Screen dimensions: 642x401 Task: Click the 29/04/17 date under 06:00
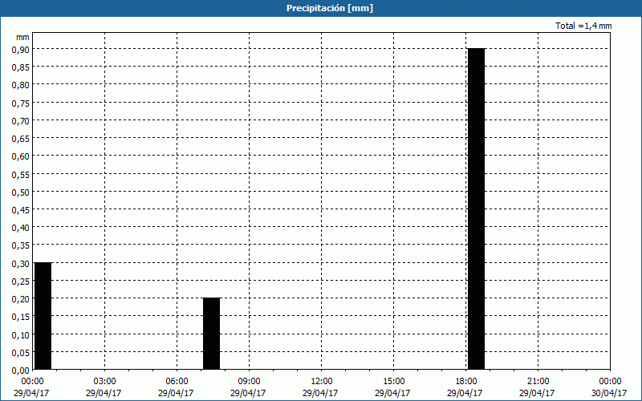pos(176,393)
